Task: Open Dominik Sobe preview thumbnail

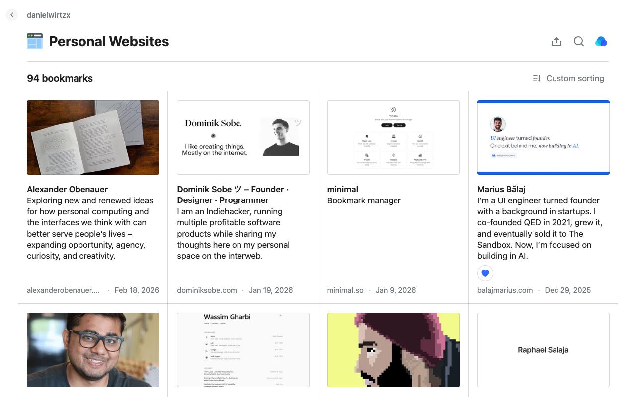Action: pyautogui.click(x=243, y=137)
